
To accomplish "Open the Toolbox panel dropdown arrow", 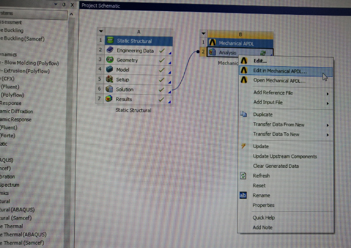I will 56,4.
